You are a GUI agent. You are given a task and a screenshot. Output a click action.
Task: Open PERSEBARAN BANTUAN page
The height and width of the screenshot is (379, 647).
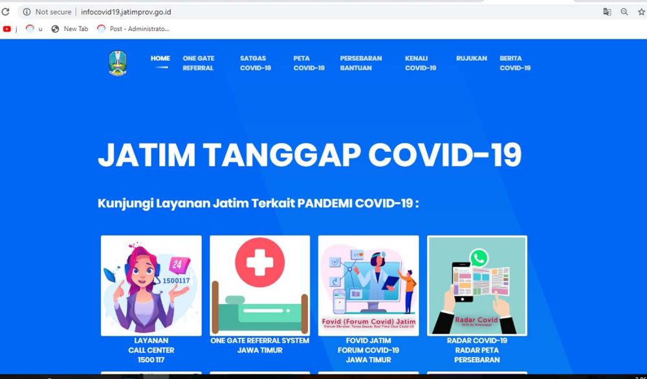362,63
